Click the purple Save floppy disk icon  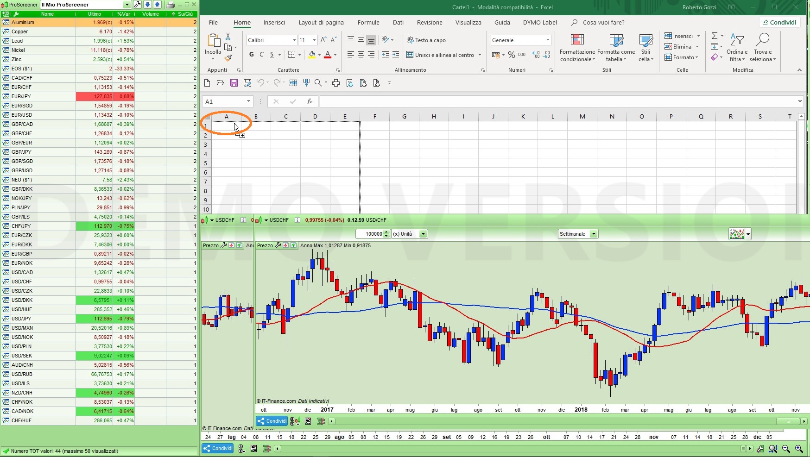(234, 83)
